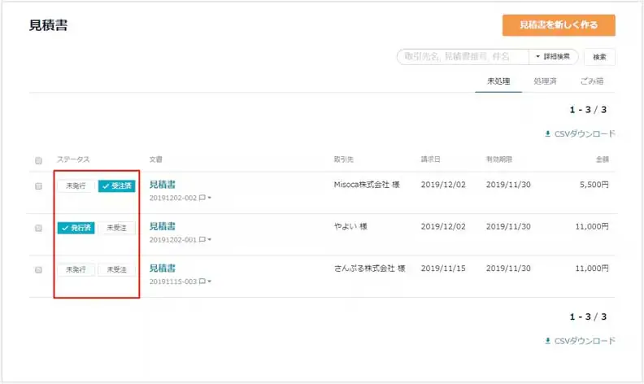644x384 pixels.
Task: Click the bottom CSVダウンロード download icon
Action: [548, 341]
